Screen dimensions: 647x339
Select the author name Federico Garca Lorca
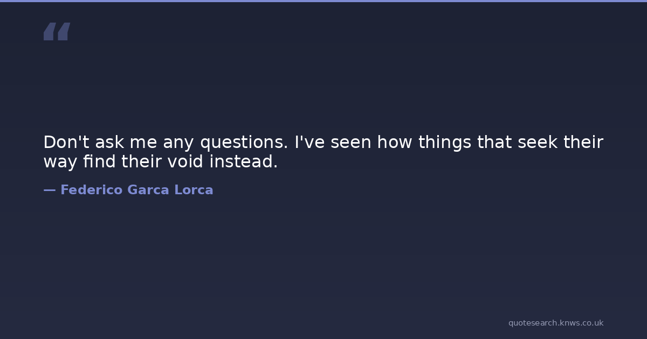[x=136, y=190]
